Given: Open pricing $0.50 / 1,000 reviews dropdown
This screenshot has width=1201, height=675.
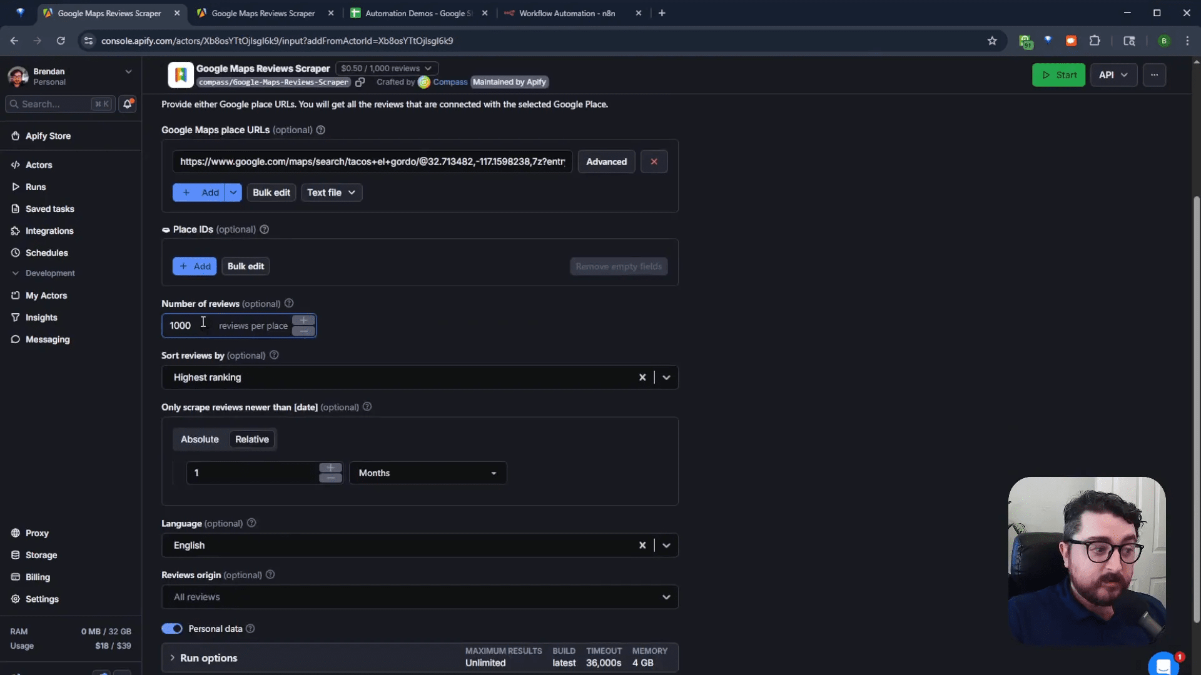Looking at the screenshot, I should point(386,68).
